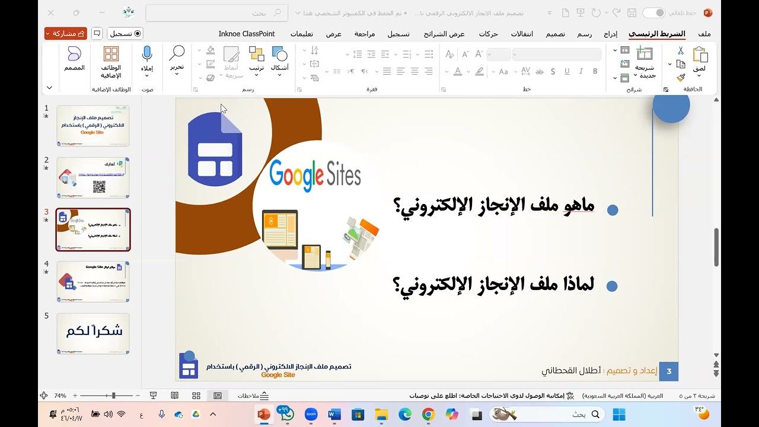Toggle Underline formatting

(567, 71)
